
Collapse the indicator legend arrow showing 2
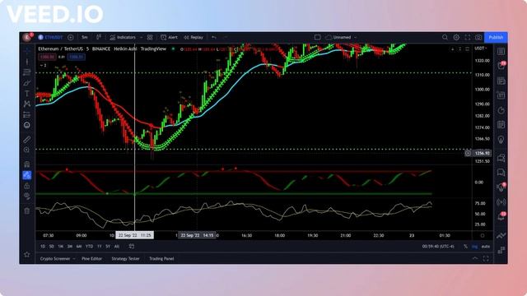click(x=43, y=66)
